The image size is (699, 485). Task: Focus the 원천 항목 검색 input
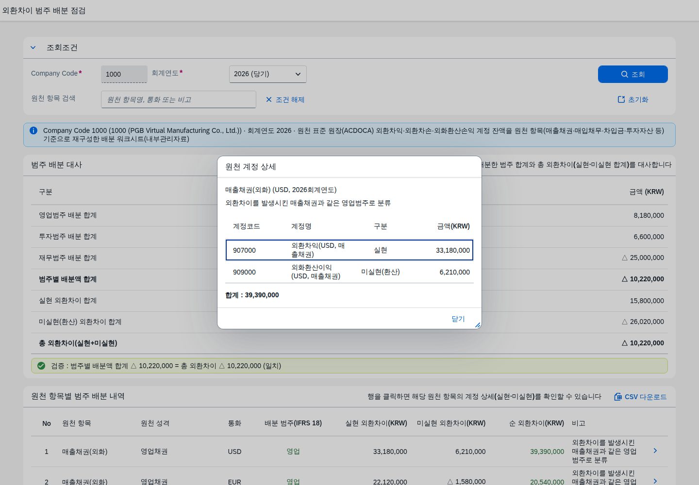179,99
